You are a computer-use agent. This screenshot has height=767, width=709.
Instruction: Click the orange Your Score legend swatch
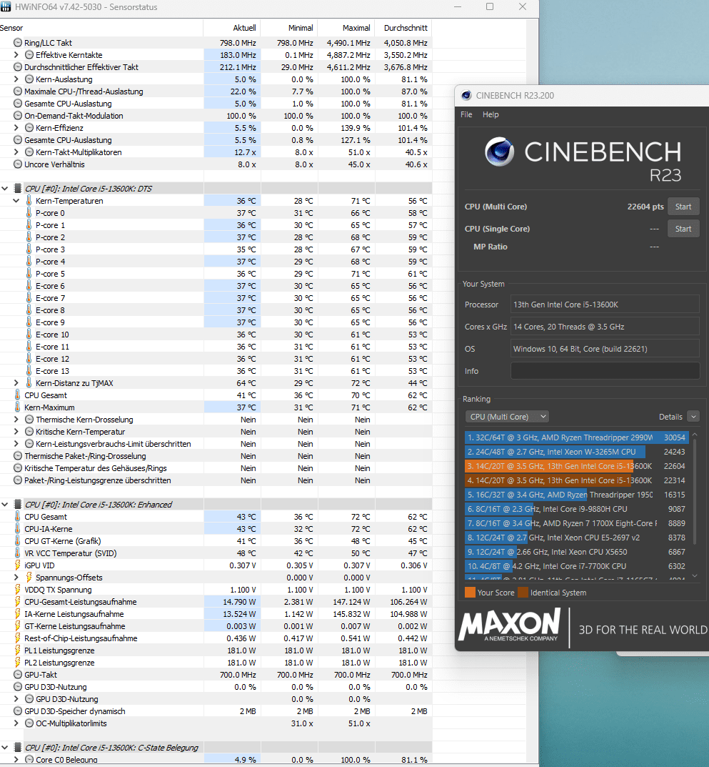(x=470, y=593)
